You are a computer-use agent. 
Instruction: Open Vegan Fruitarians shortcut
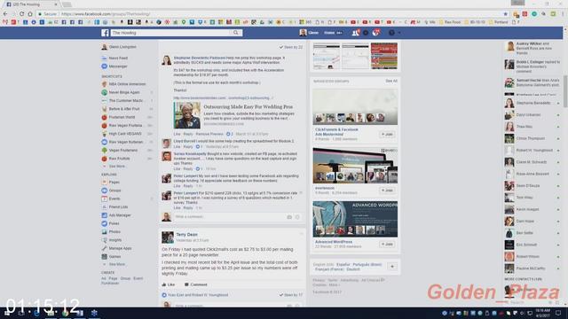(123, 150)
